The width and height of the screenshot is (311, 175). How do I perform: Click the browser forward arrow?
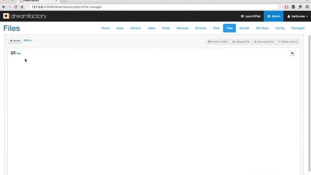[10, 7]
